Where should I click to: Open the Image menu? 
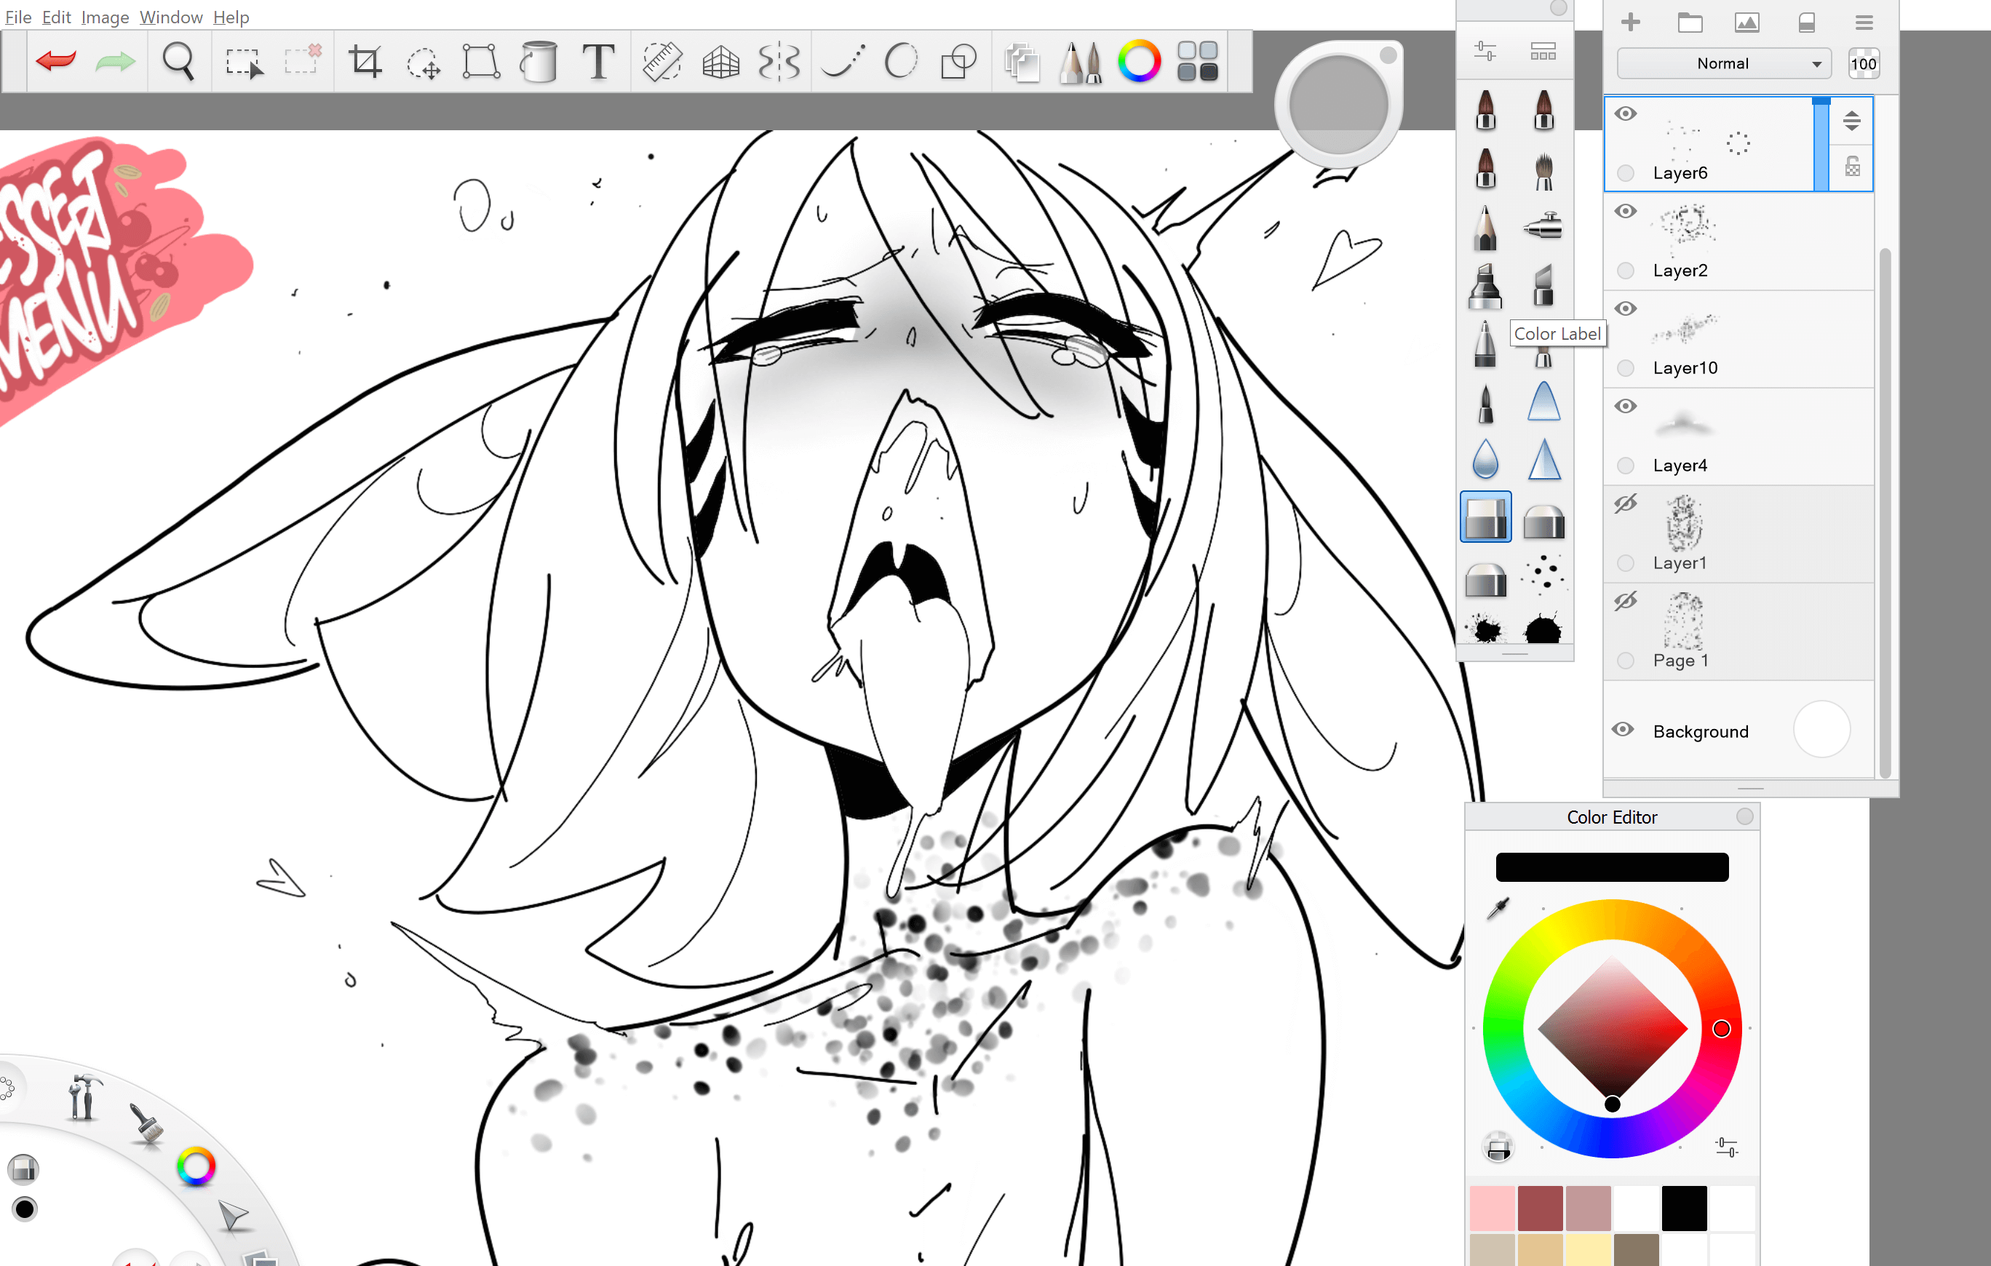104,17
